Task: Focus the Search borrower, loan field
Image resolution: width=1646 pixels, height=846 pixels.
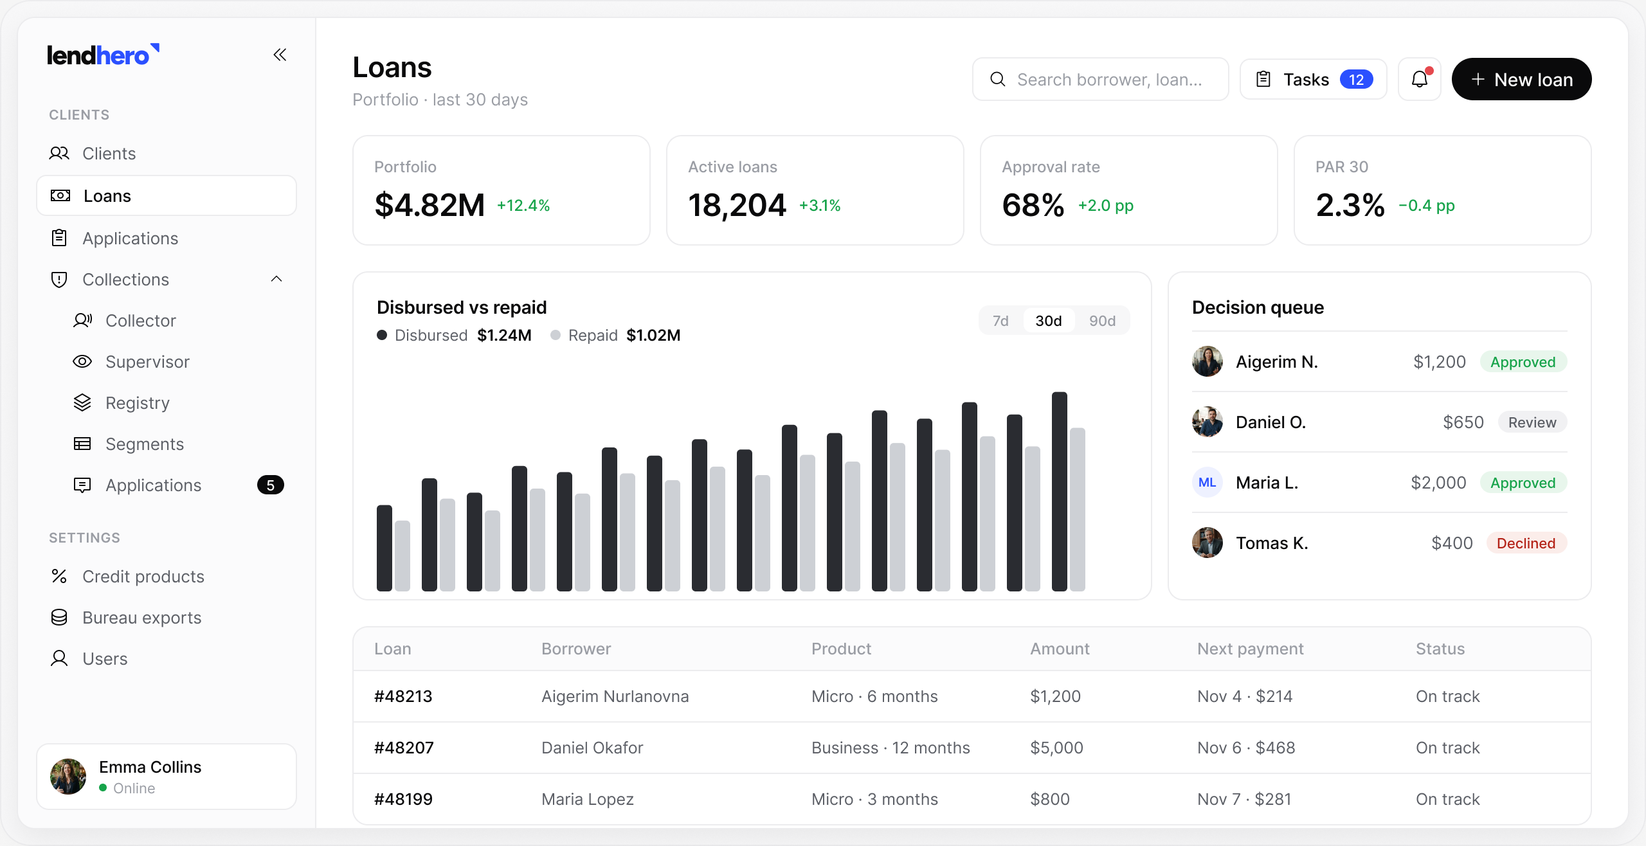Action: pyautogui.click(x=1100, y=79)
